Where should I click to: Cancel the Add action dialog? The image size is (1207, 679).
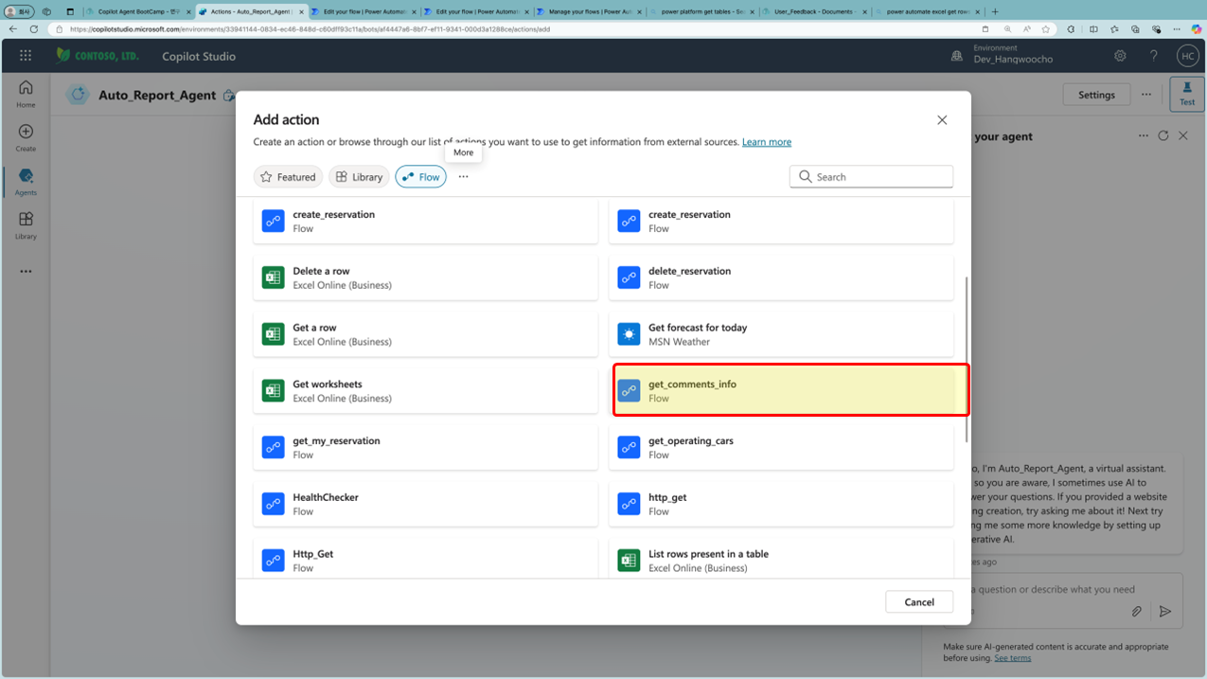tap(919, 602)
